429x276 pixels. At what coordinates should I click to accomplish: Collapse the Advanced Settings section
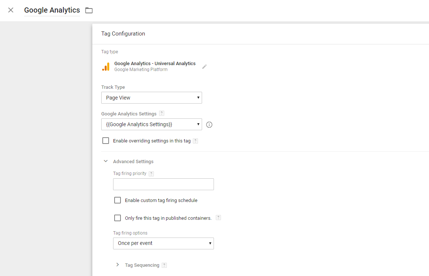click(106, 161)
